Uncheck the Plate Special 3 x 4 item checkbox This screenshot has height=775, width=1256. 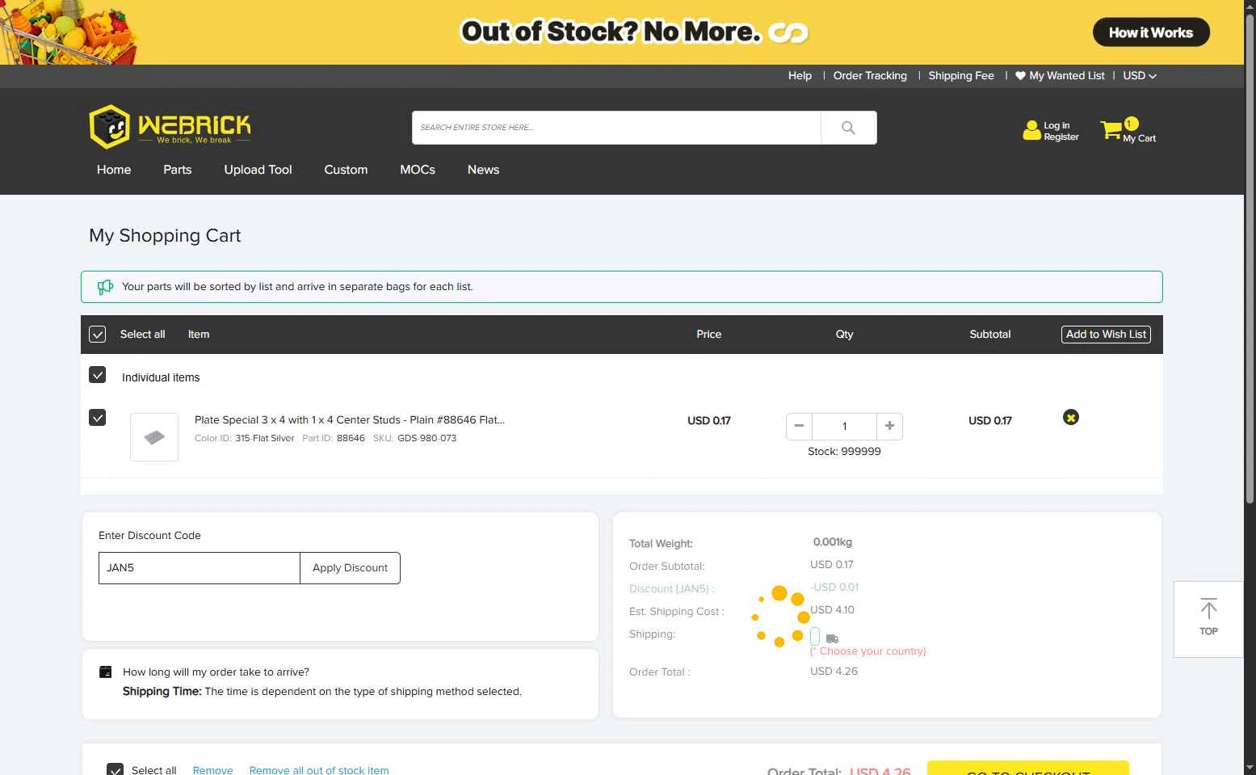point(97,418)
